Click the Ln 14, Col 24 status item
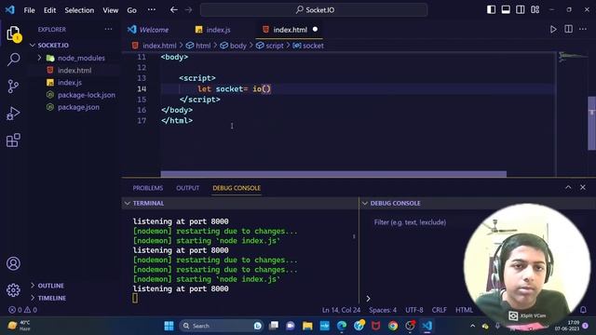 point(341,310)
